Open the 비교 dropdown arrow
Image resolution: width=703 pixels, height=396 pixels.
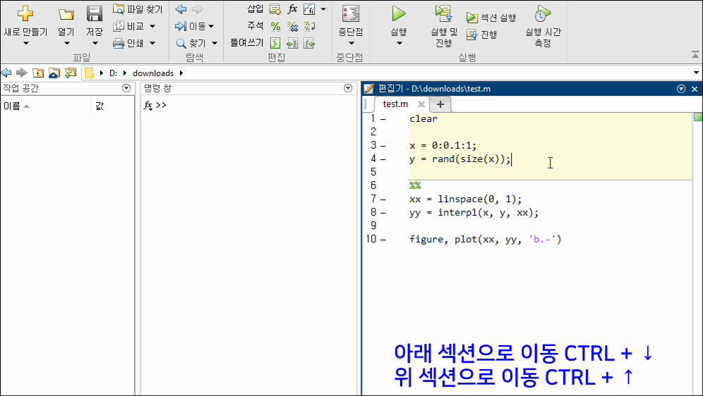pyautogui.click(x=152, y=26)
